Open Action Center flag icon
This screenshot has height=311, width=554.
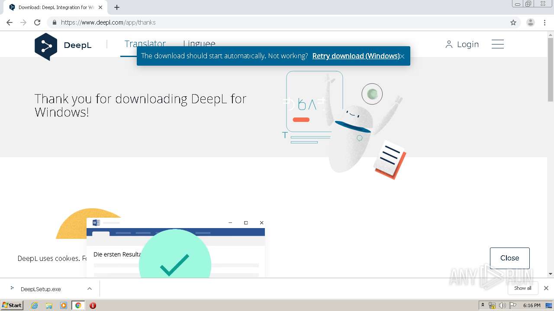tap(513, 305)
